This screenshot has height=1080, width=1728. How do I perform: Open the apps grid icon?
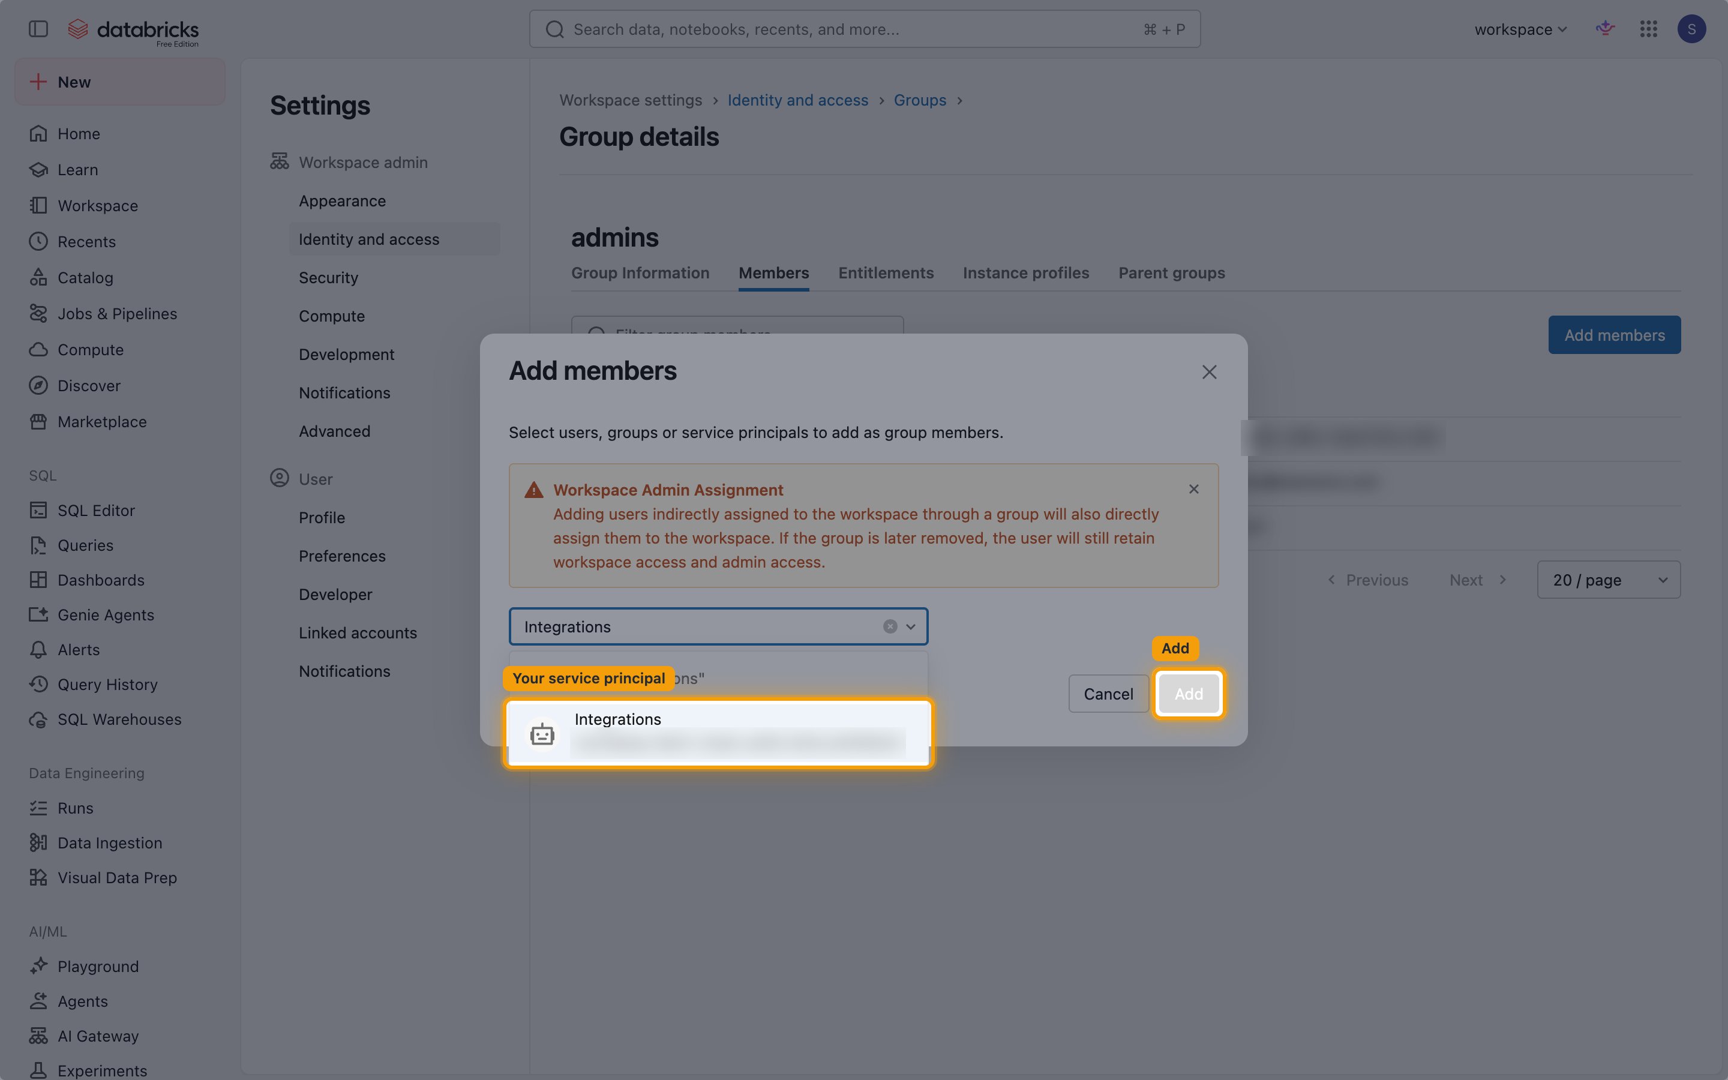pyautogui.click(x=1648, y=29)
